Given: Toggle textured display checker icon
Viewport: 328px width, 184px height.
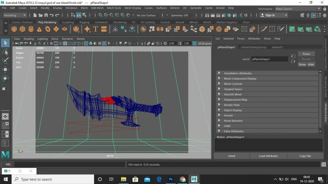Looking at the screenshot, I should point(104,43).
